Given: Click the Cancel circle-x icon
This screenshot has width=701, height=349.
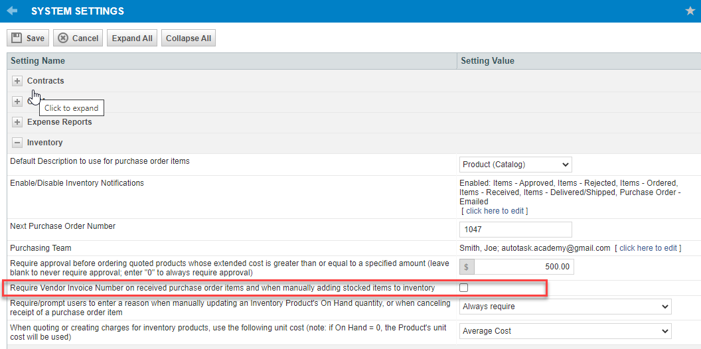Looking at the screenshot, I should tap(64, 38).
